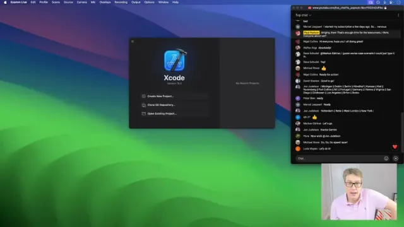Image resolution: width=404 pixels, height=227 pixels.
Task: Click the YouTube favicon in the address bar
Action: pyautogui.click(x=309, y=8)
